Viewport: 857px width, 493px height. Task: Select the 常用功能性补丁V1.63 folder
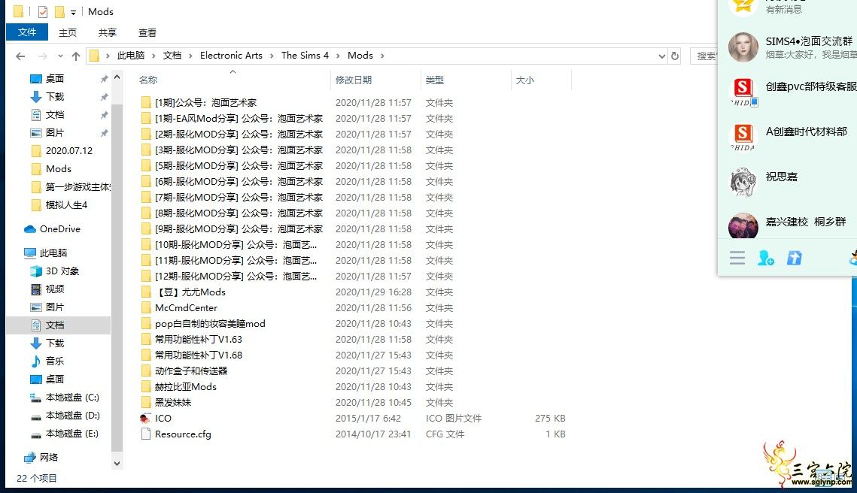[x=198, y=340]
